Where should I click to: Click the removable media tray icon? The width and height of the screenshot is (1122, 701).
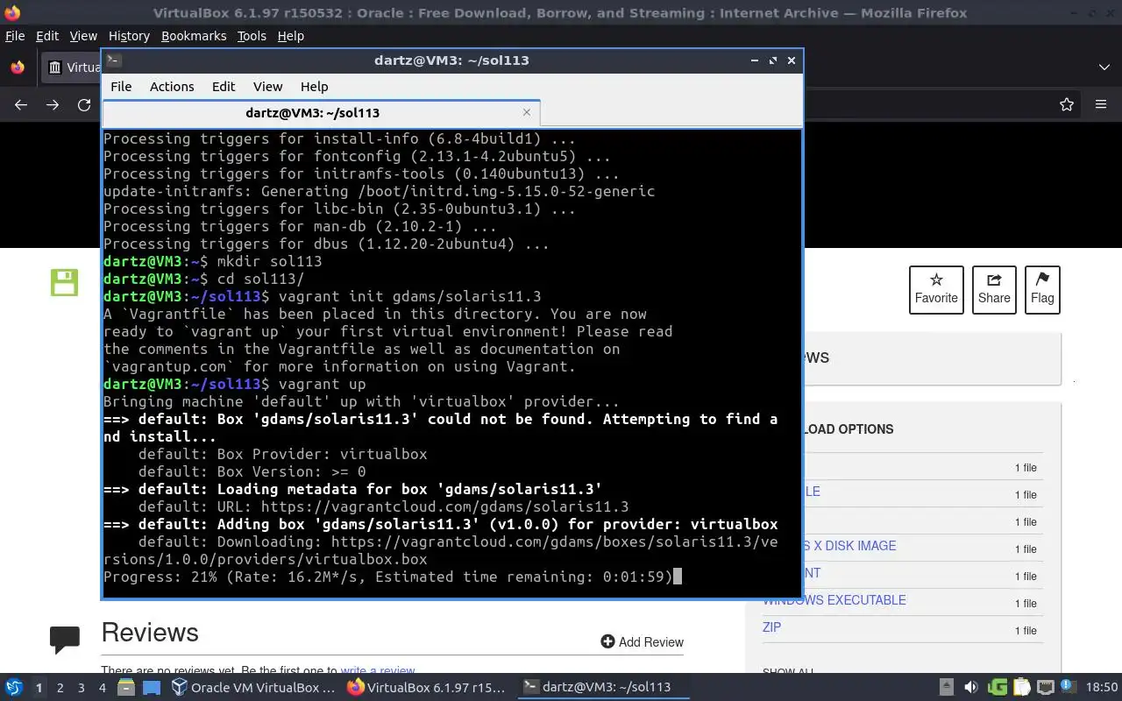click(x=947, y=688)
